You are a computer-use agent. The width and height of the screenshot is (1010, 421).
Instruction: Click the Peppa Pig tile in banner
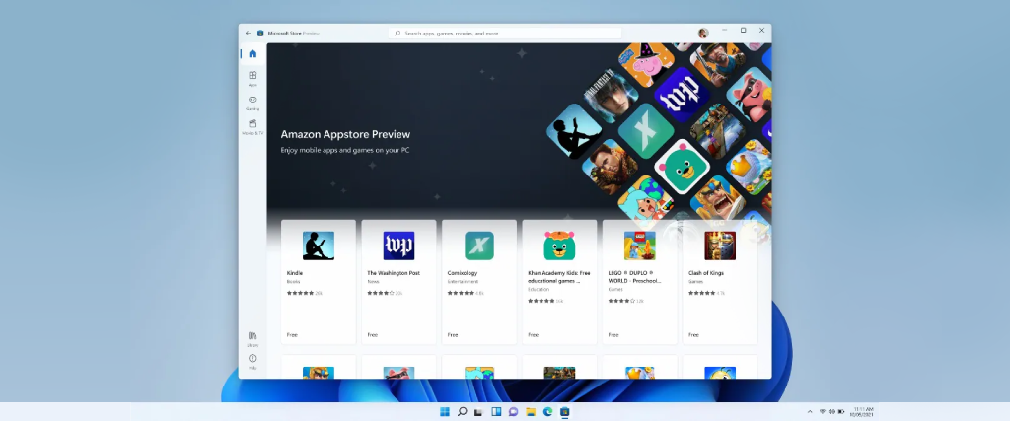646,62
